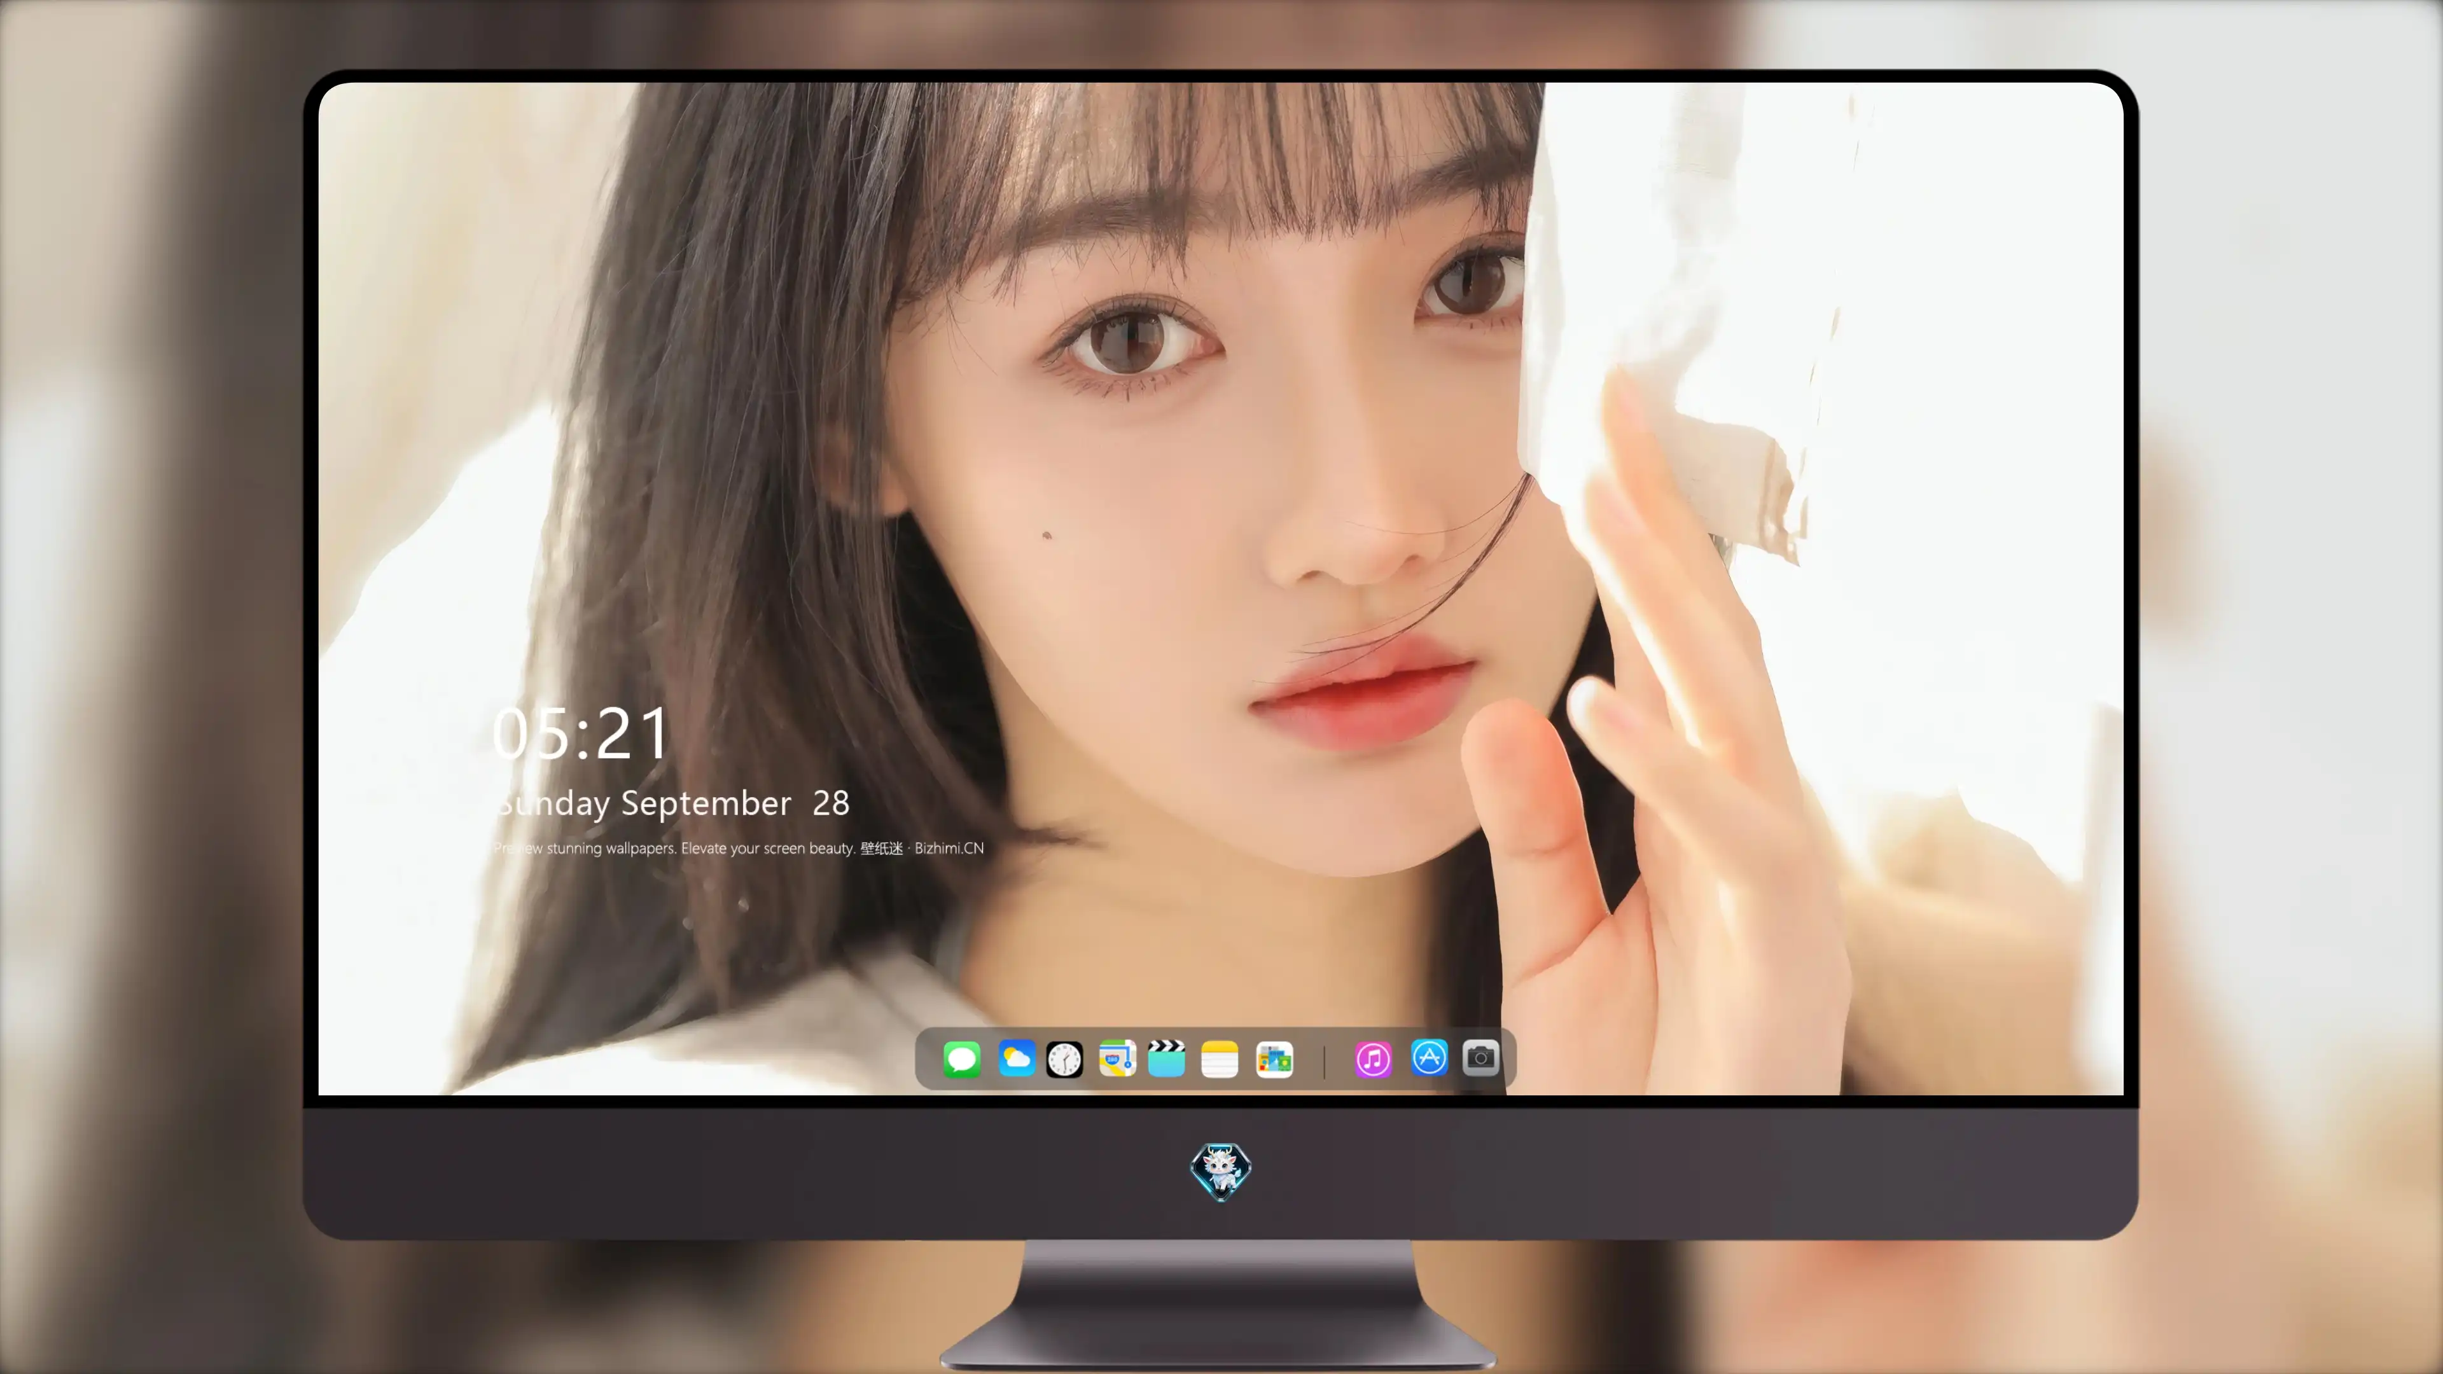Open the green Messages app in the dock
Image resolution: width=2443 pixels, height=1374 pixels.
[962, 1058]
